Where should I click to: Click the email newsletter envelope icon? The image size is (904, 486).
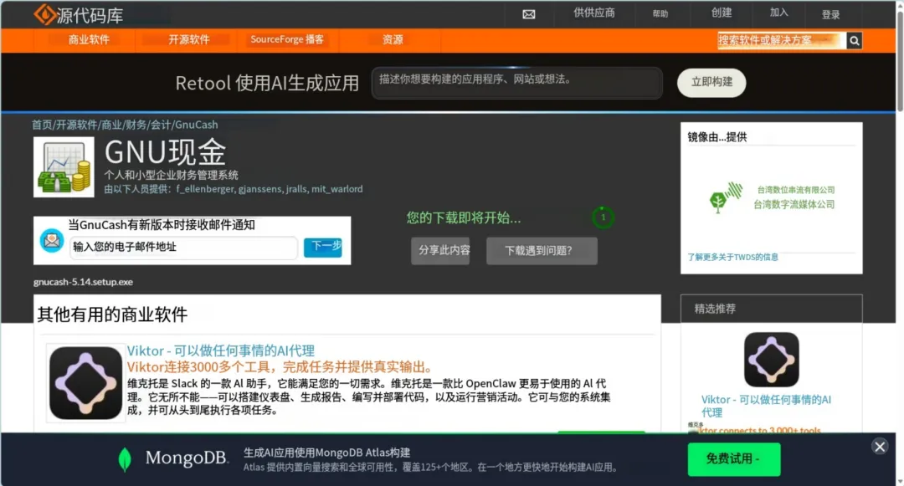[x=52, y=240]
